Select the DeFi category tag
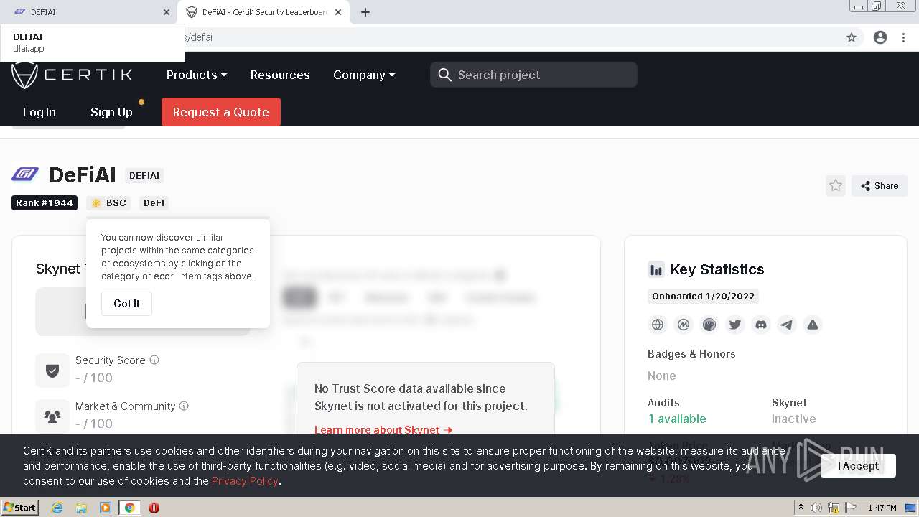Image resolution: width=919 pixels, height=517 pixels. pyautogui.click(x=154, y=203)
